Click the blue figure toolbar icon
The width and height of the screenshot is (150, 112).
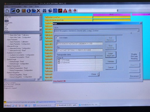coord(50,11)
